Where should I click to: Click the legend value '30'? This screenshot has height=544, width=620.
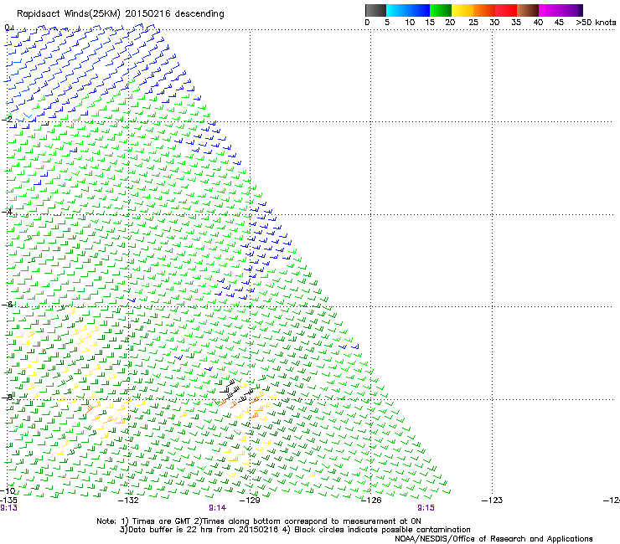[494, 23]
